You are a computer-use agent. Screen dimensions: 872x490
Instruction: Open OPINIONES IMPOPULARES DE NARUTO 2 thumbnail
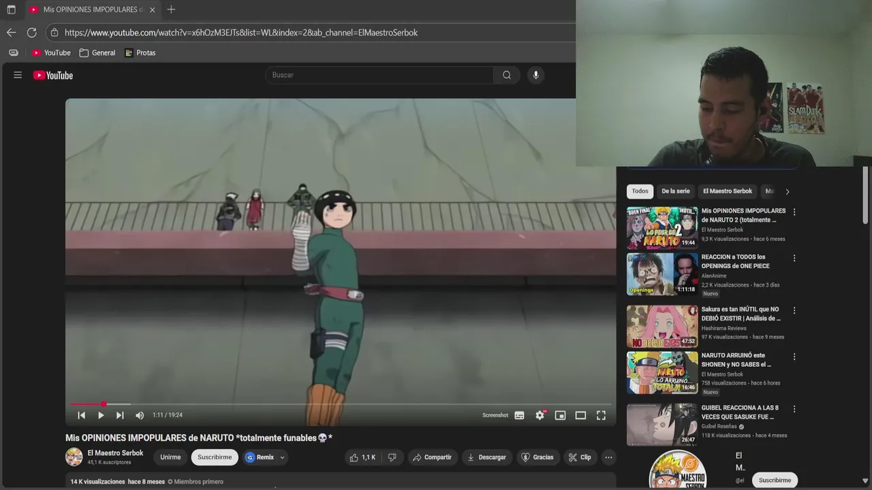pos(662,227)
